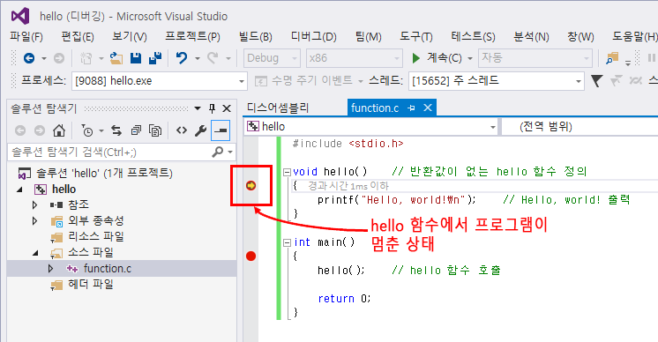Toggle the Preview Selected Items button
Image resolution: width=658 pixels, height=342 pixels.
pyautogui.click(x=221, y=130)
